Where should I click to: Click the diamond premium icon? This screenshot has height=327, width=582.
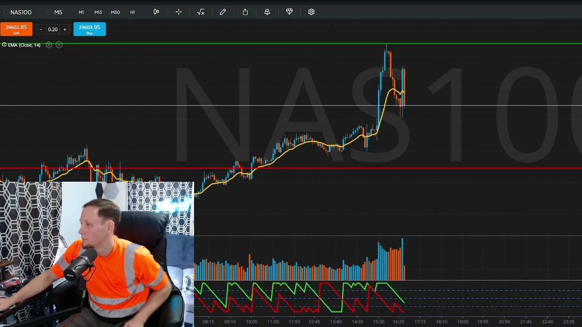pos(289,12)
